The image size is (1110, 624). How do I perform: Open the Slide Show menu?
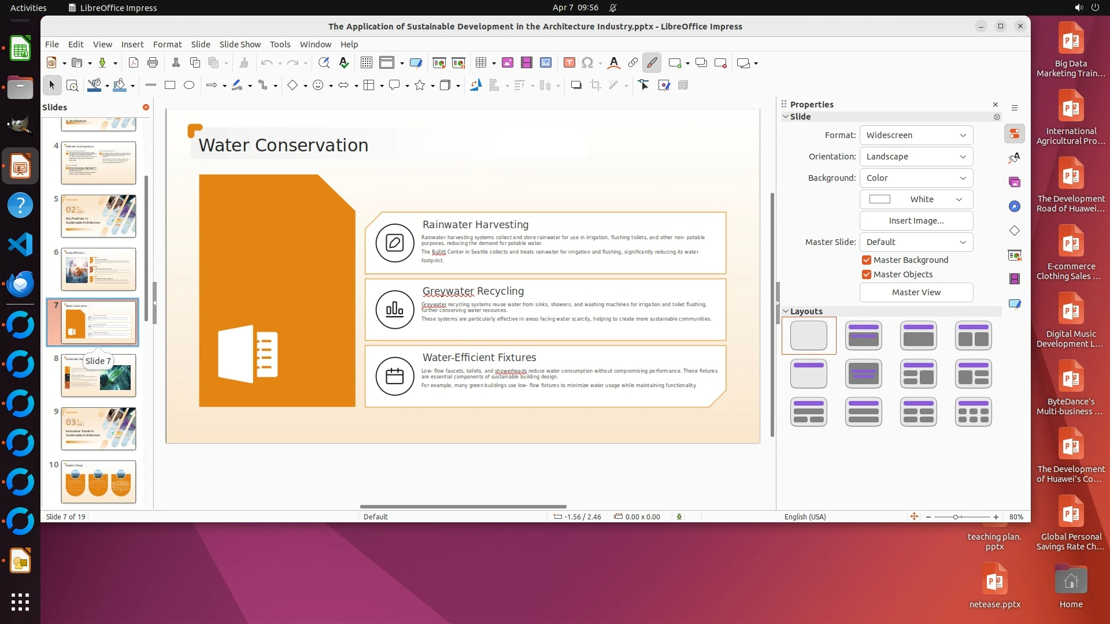(239, 44)
